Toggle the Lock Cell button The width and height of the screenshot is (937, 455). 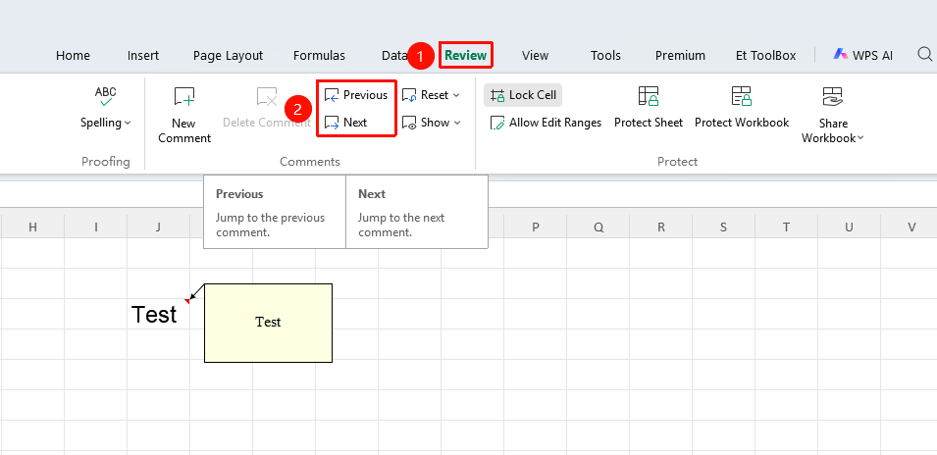click(523, 95)
